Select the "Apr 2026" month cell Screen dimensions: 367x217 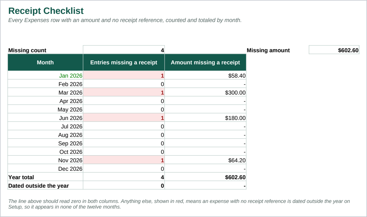click(45, 101)
